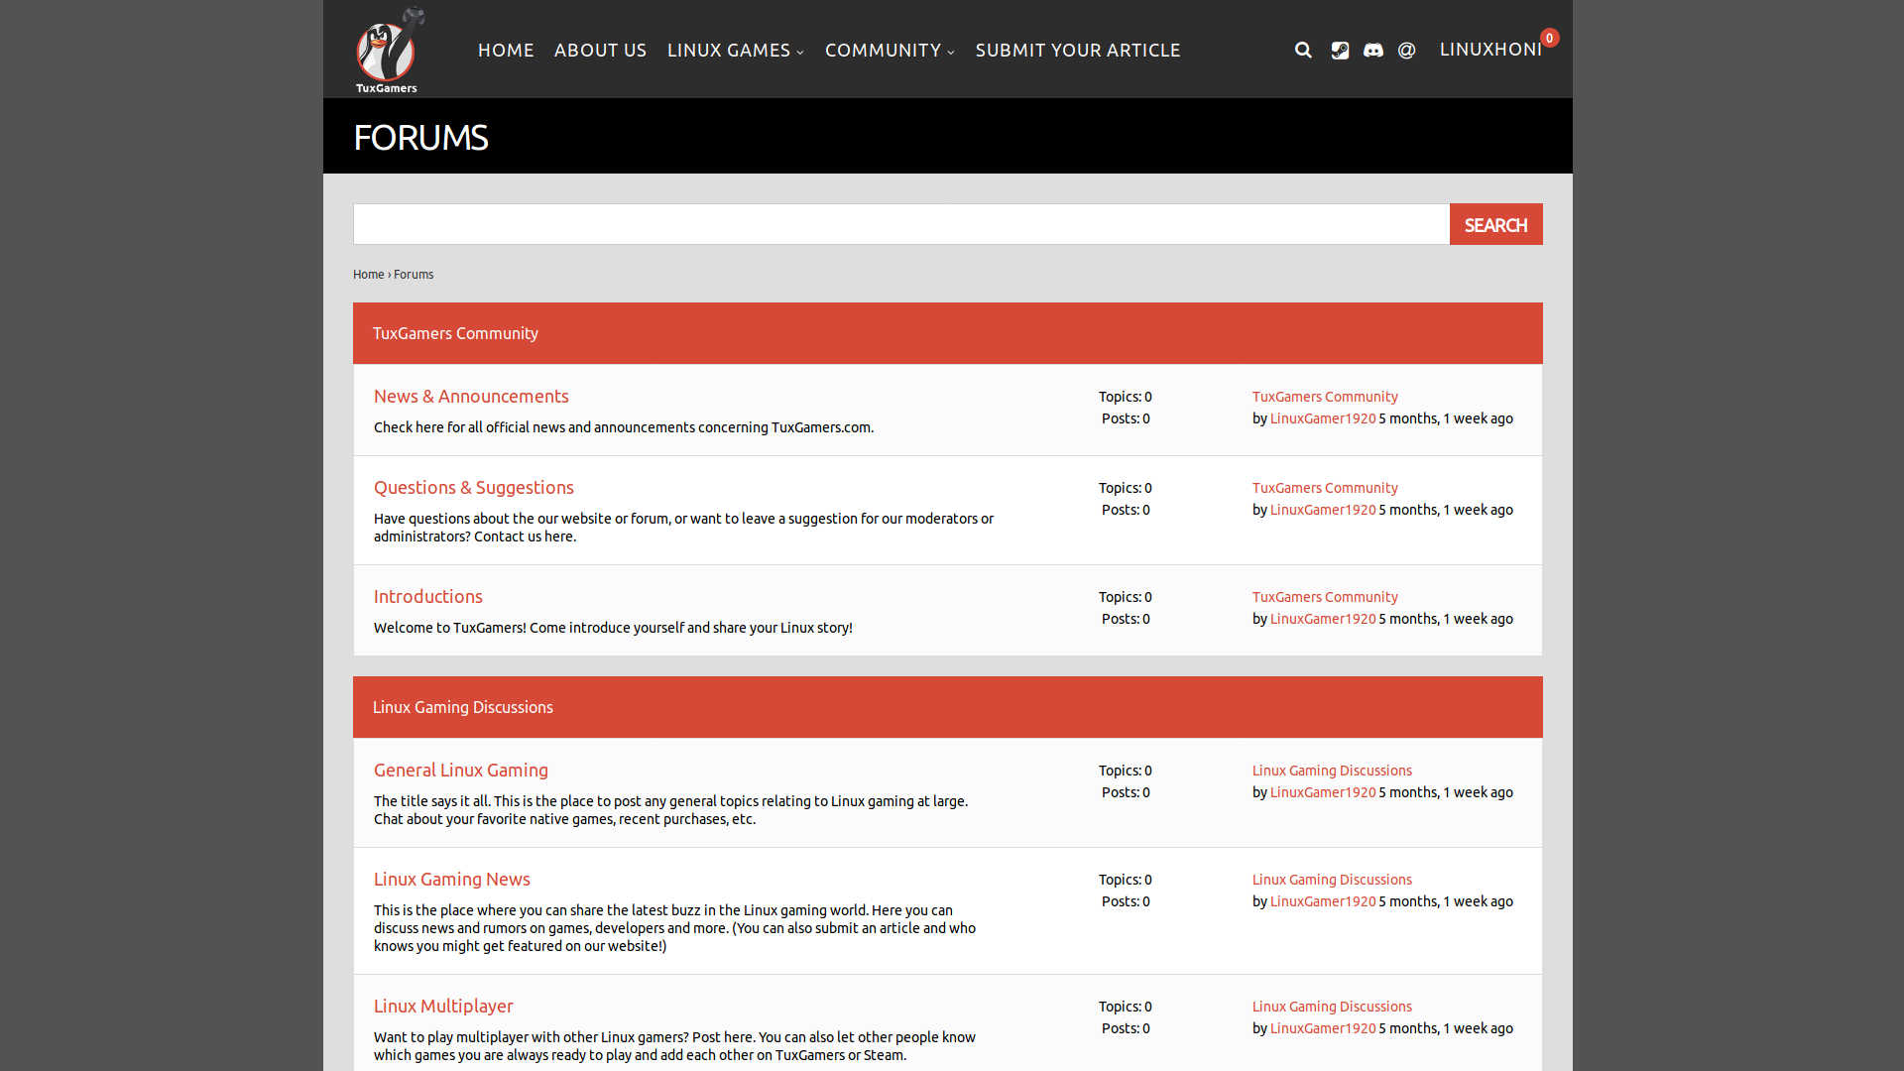This screenshot has width=1904, height=1071.
Task: Open LinuxGamer1920 profile in Linux Multiplayer row
Action: pos(1322,1028)
